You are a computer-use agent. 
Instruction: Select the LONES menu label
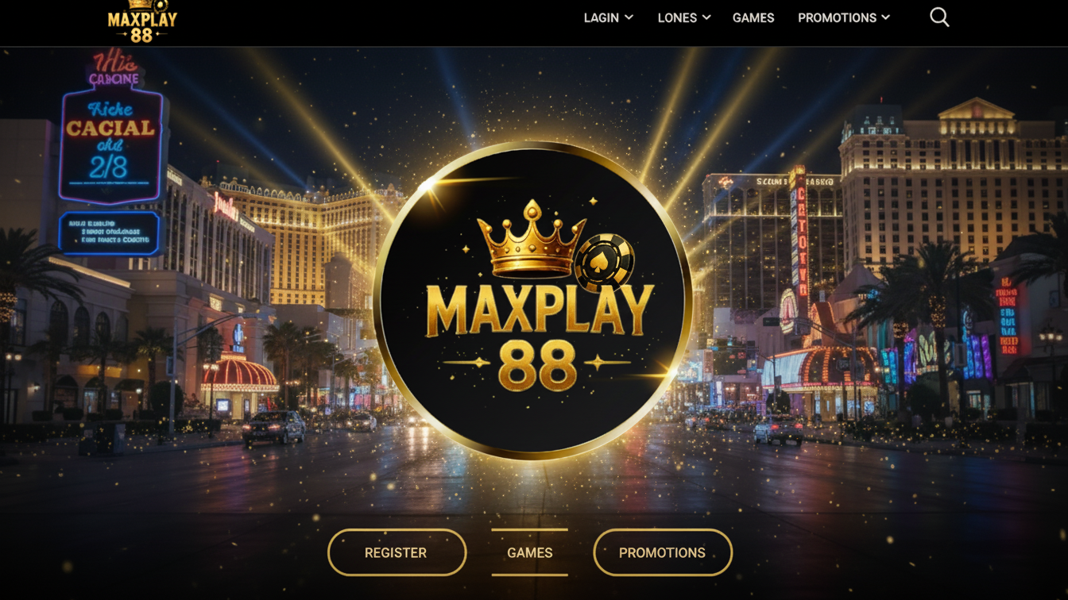coord(677,17)
